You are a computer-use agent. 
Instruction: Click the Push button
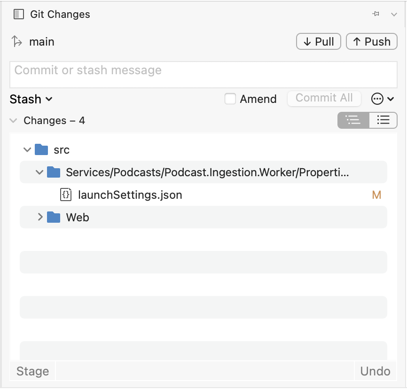pos(371,41)
